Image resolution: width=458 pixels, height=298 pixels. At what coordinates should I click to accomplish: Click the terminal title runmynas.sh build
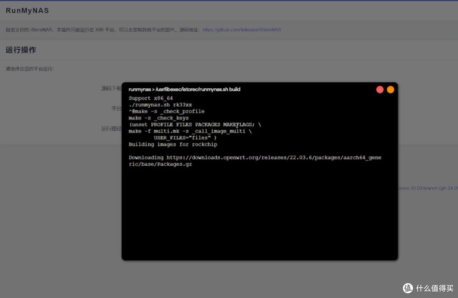coord(184,89)
